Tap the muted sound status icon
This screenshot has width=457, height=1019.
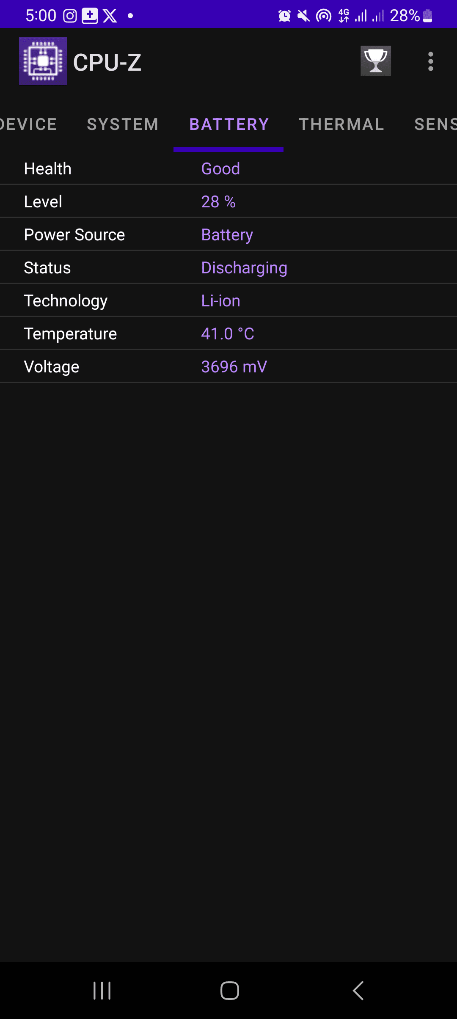click(303, 16)
